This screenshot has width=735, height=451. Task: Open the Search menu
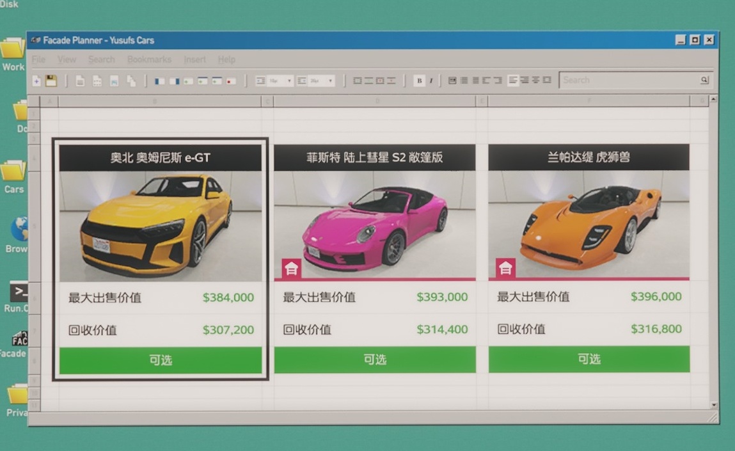pos(101,59)
